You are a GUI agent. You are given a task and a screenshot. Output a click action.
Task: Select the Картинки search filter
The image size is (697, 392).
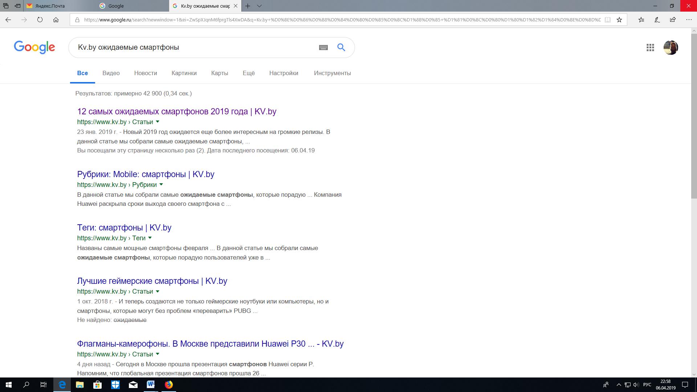tap(184, 73)
